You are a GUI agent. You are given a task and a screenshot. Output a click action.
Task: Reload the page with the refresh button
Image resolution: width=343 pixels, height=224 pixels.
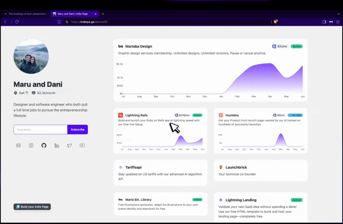pyautogui.click(x=17, y=22)
